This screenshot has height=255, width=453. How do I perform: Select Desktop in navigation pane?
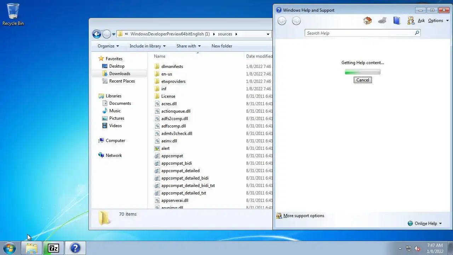117,66
